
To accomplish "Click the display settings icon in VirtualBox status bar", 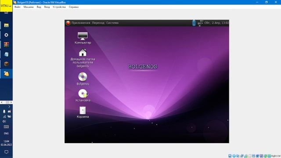I will (253, 156).
